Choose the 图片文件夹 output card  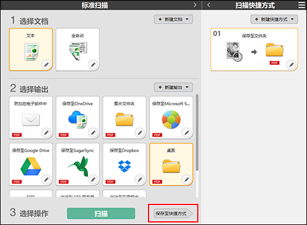[x=124, y=117]
